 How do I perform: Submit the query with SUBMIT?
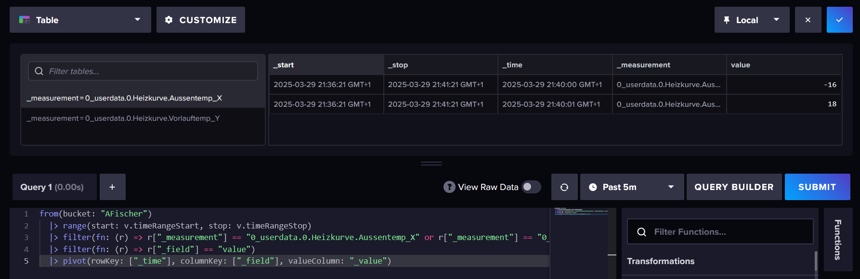817,187
